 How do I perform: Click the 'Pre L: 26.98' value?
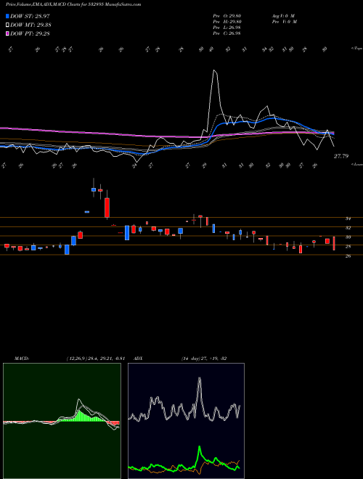pos(227,28)
